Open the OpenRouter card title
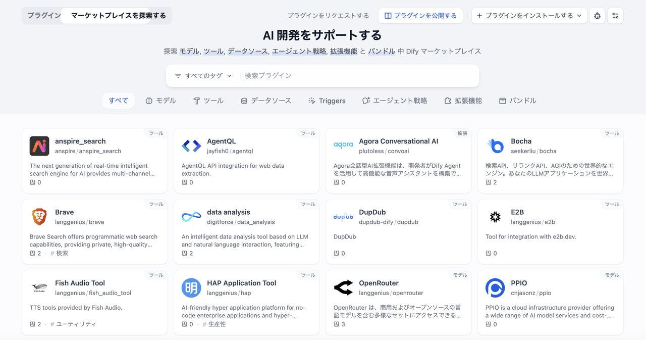The height and width of the screenshot is (340, 646). 379,283
